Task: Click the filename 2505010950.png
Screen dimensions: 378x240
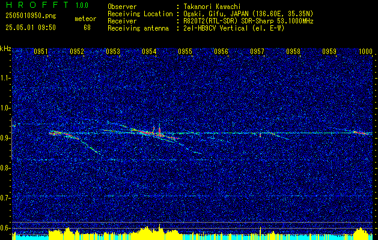Action: point(31,16)
